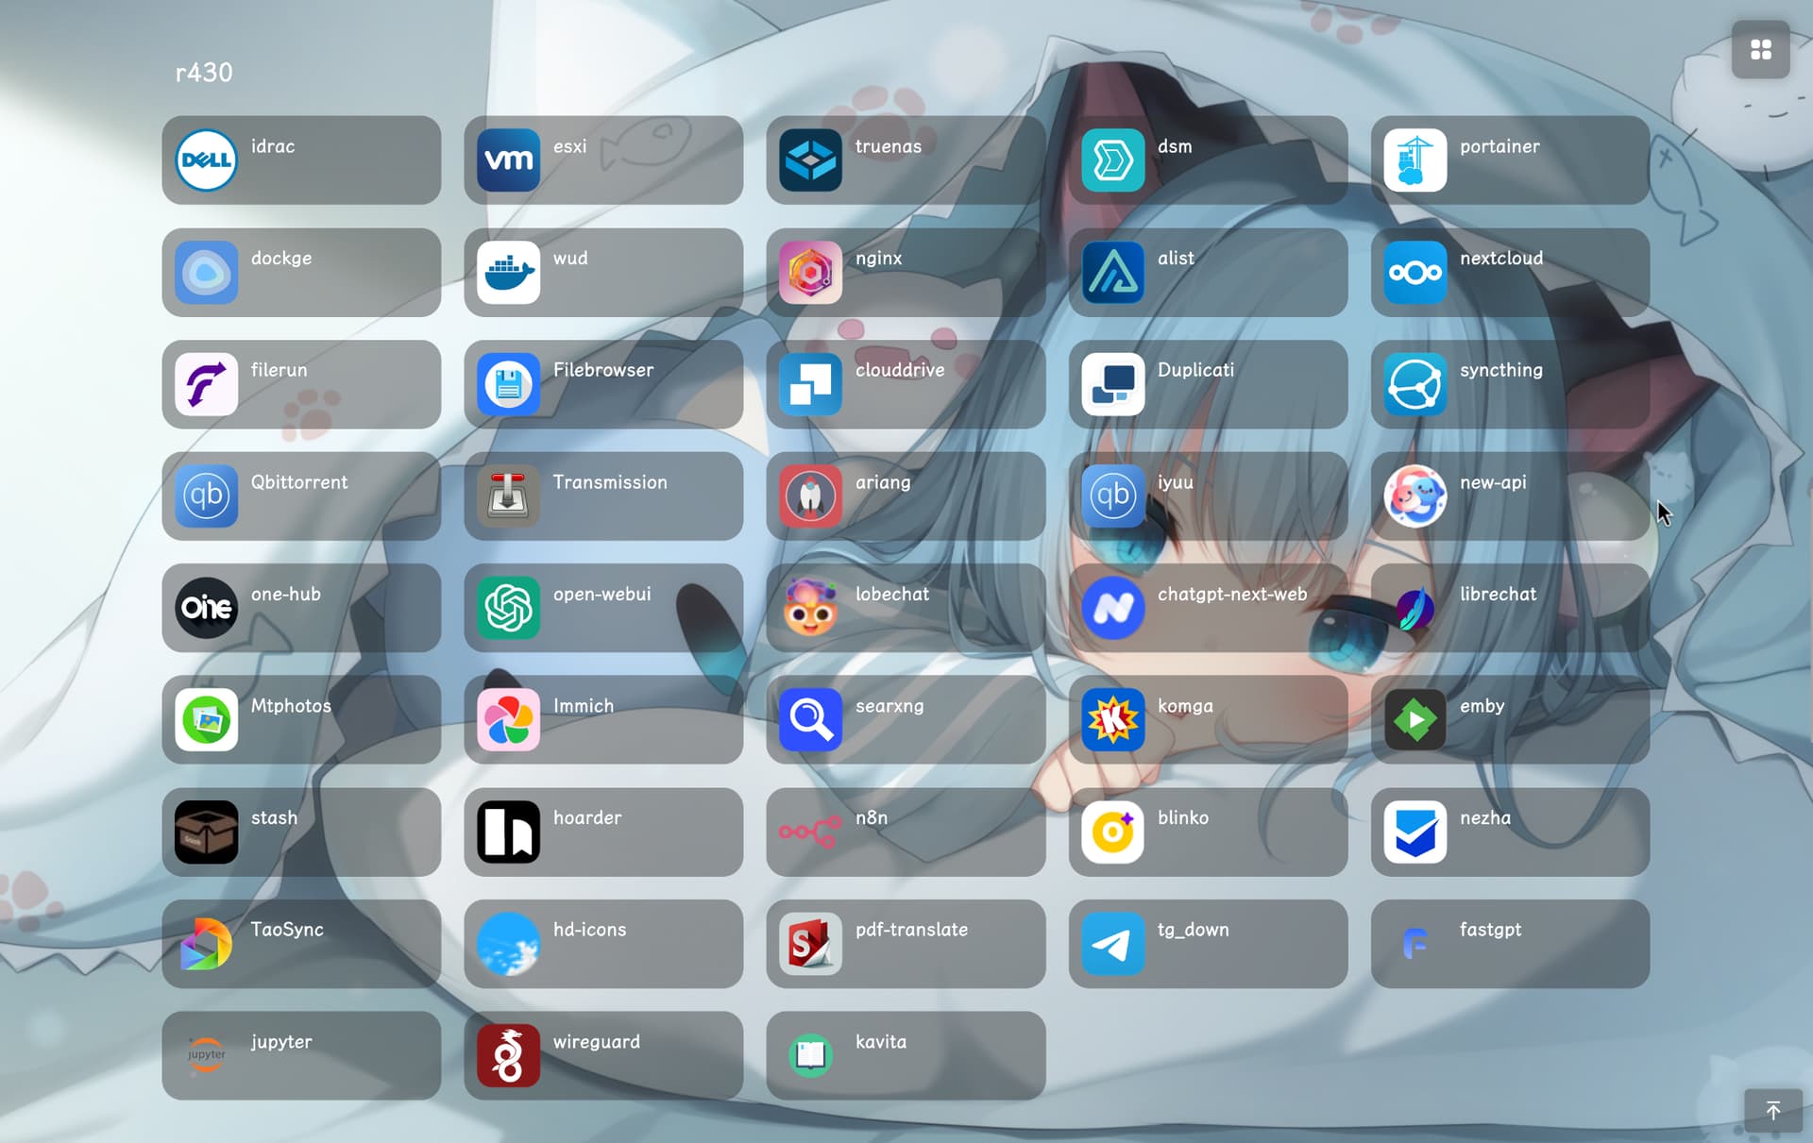This screenshot has width=1813, height=1143.
Task: Click the 'Duplicati' label text
Action: point(1195,370)
